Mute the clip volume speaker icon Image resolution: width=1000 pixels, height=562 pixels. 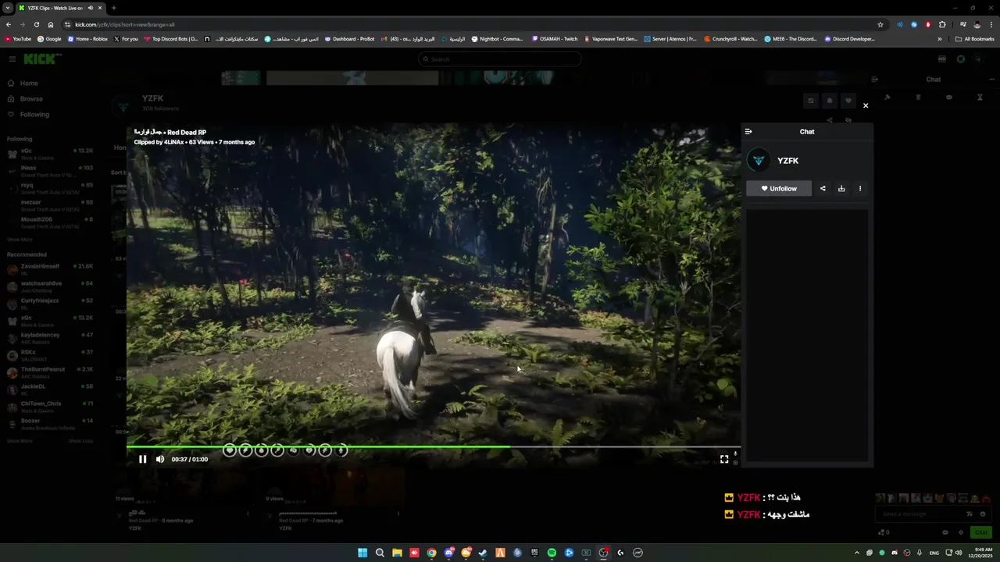(160, 459)
